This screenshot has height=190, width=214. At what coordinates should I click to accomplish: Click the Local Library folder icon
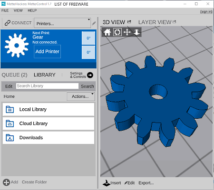click(10, 109)
